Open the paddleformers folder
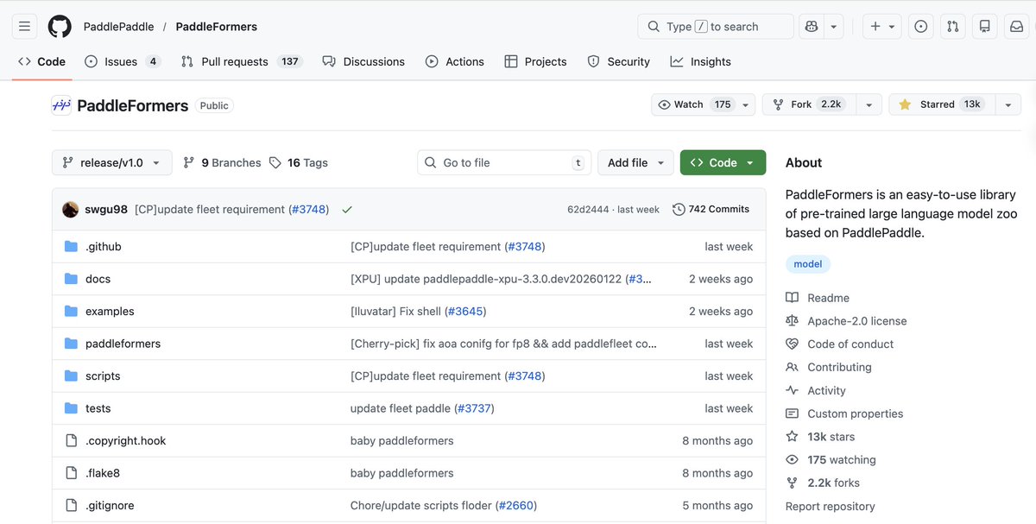Image resolution: width=1036 pixels, height=524 pixels. tap(123, 344)
